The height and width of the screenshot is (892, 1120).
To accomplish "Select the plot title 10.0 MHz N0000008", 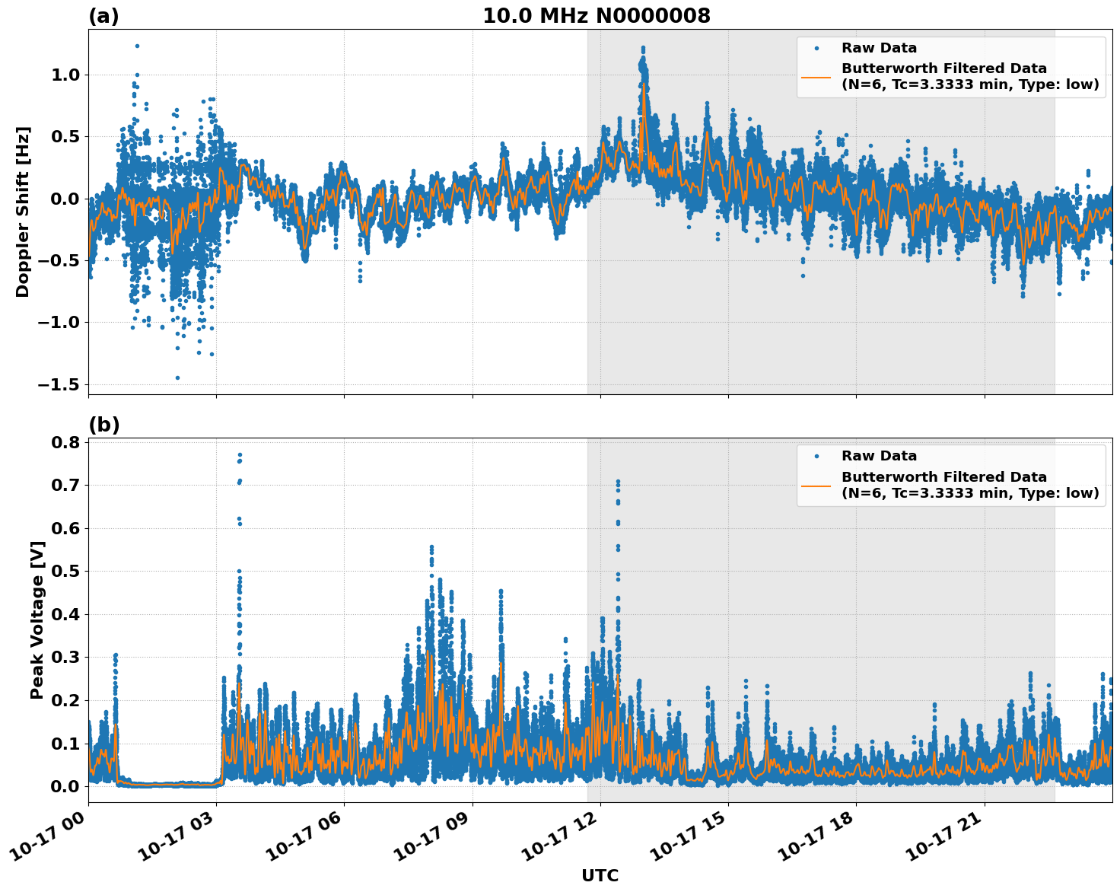I will [x=596, y=16].
